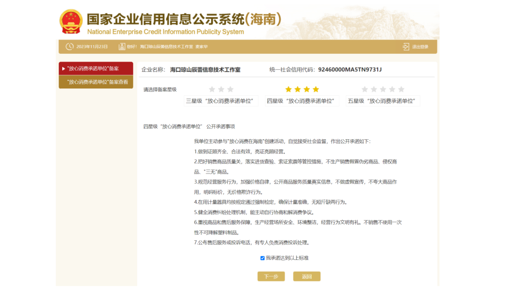The height and width of the screenshot is (297, 529).
Task: Click National Enterprise Credit Information Publicity System subtitle
Action: coord(166,32)
